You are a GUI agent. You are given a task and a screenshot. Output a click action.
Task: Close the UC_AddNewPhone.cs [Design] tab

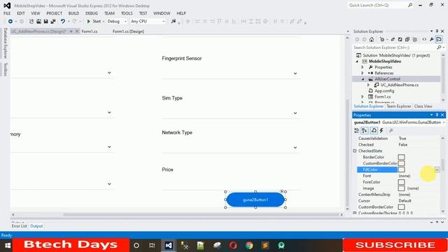click(x=77, y=31)
